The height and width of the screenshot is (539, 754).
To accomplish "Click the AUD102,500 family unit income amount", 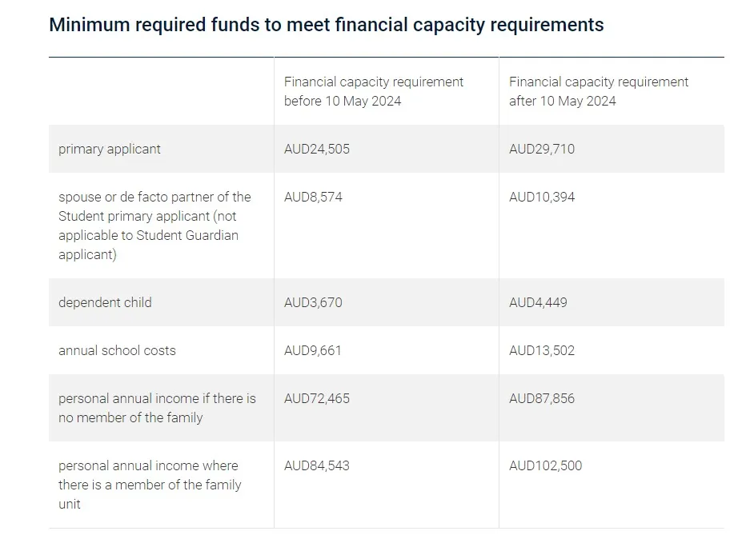I will [x=546, y=465].
